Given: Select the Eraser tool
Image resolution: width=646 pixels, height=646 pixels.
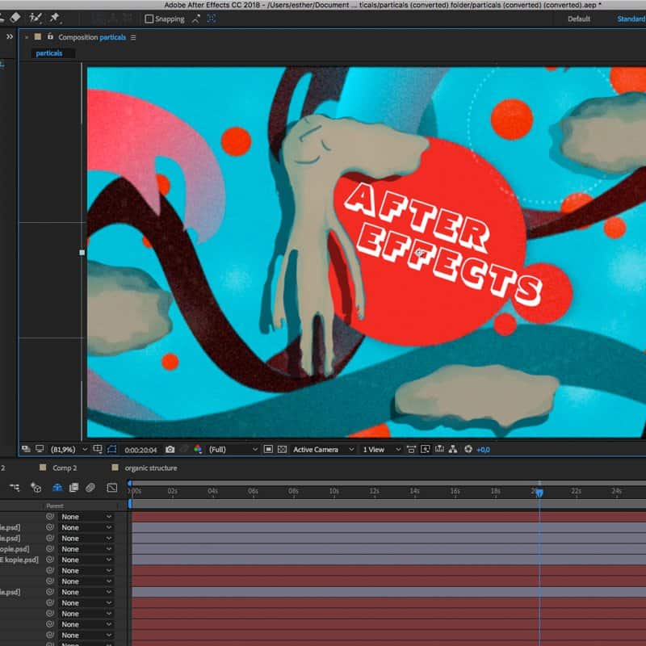Looking at the screenshot, I should (x=15, y=18).
